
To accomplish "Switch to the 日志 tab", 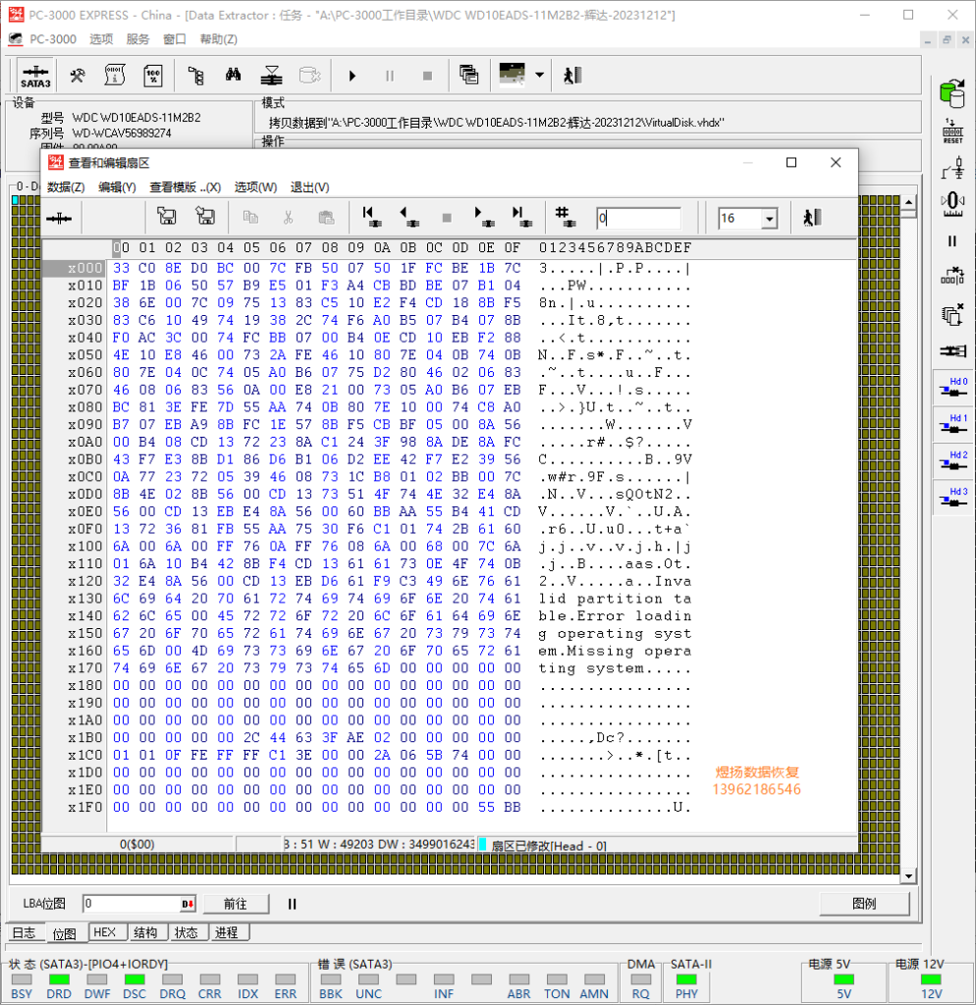I will click(25, 932).
